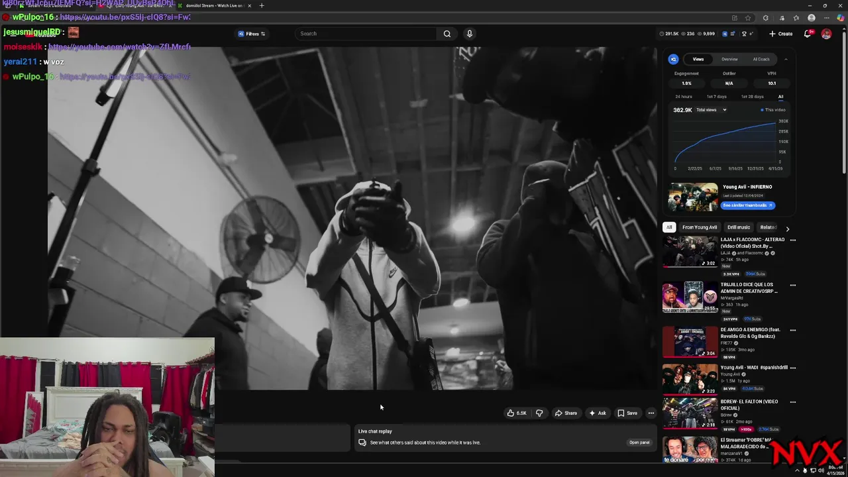Image resolution: width=848 pixels, height=477 pixels.
Task: Collapse the vidIQ stats panel chevron
Action: pos(786,59)
